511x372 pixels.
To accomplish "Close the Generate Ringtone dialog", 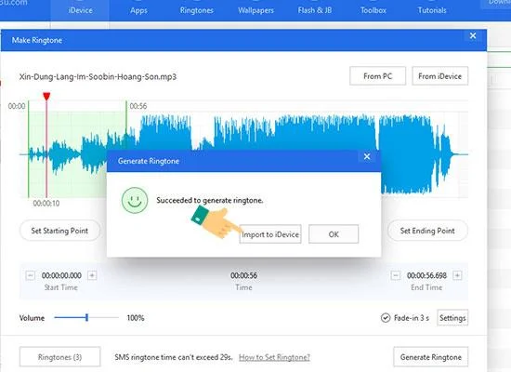I will [367, 156].
